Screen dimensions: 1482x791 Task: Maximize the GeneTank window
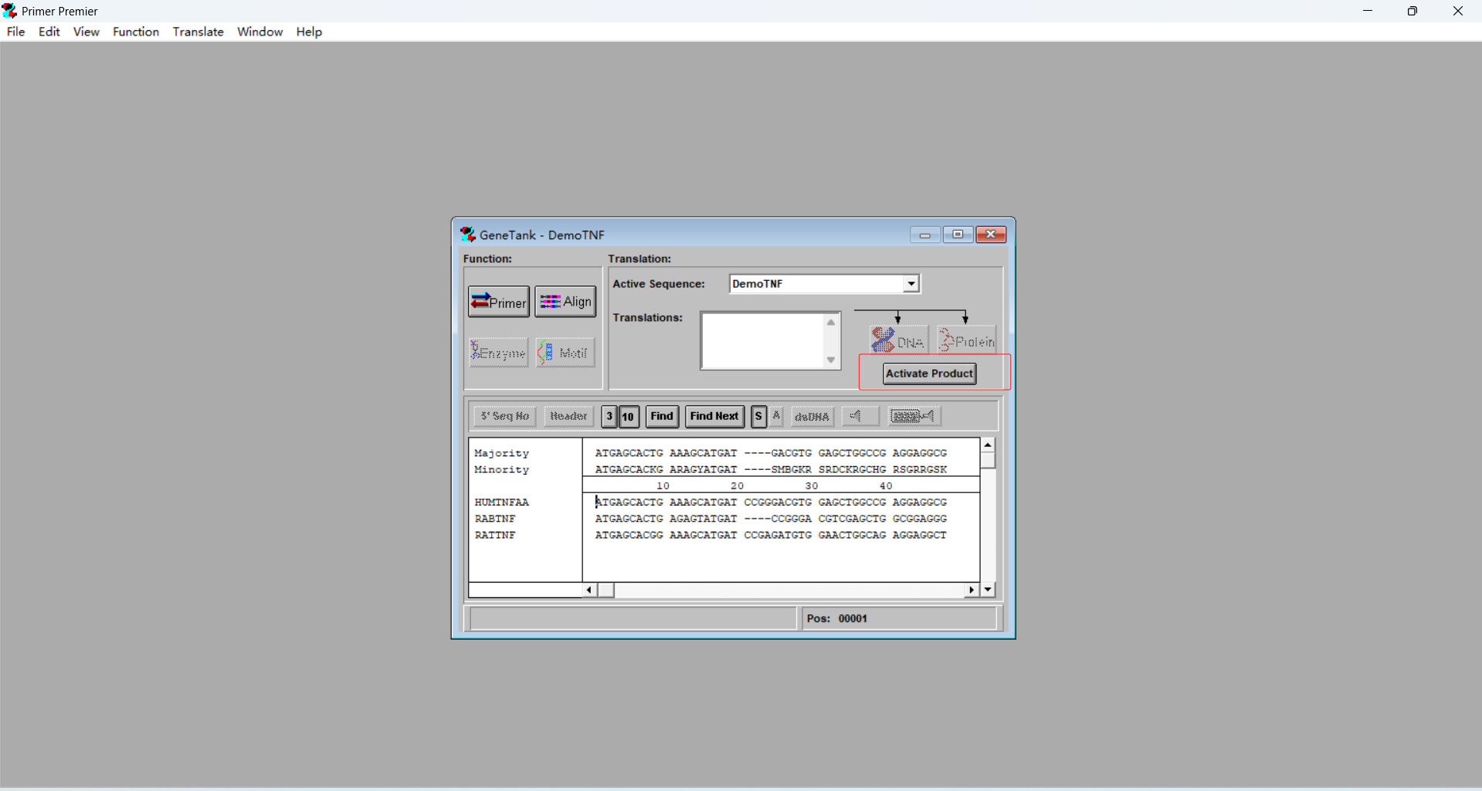point(958,235)
